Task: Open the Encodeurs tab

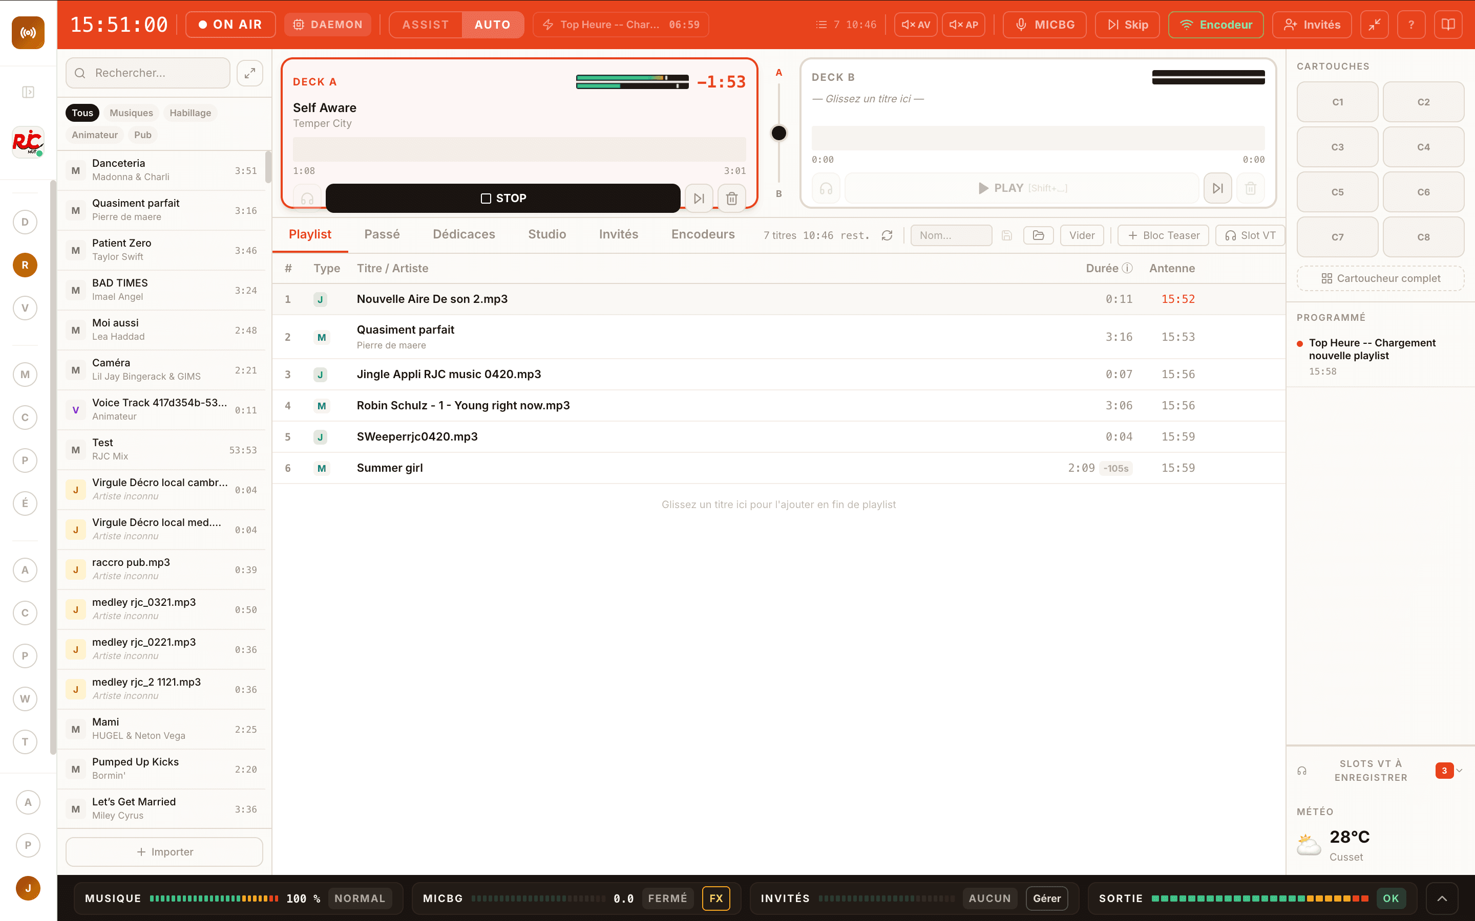Action: [703, 234]
